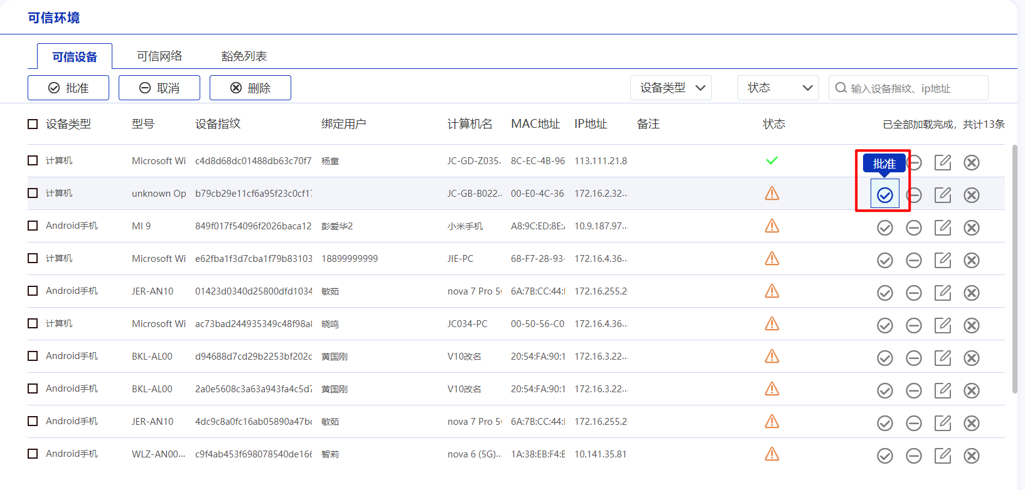Click the 取消 batch button

[x=159, y=88]
